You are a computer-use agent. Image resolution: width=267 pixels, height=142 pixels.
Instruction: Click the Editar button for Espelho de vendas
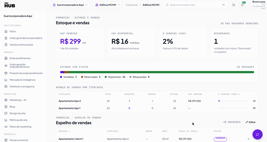pos(251,122)
